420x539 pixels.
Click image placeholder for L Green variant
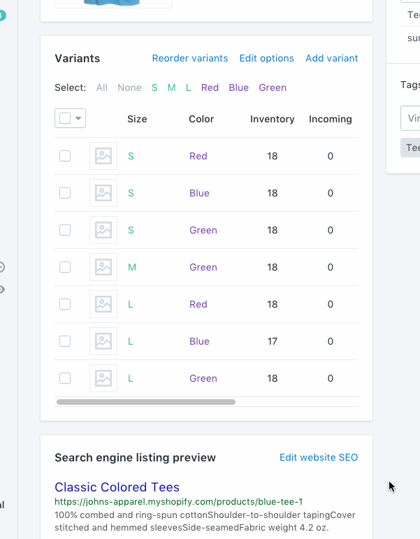coord(103,378)
